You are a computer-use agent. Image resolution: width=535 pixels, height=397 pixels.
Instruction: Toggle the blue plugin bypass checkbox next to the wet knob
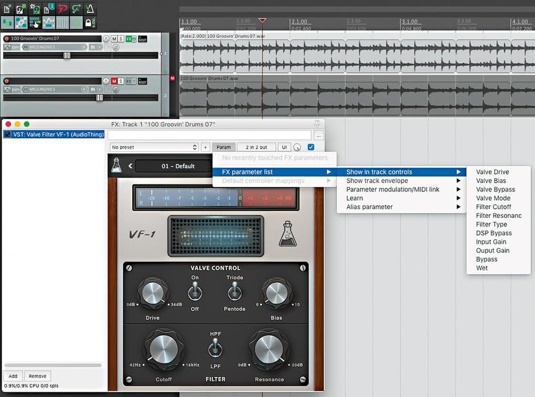(x=311, y=147)
